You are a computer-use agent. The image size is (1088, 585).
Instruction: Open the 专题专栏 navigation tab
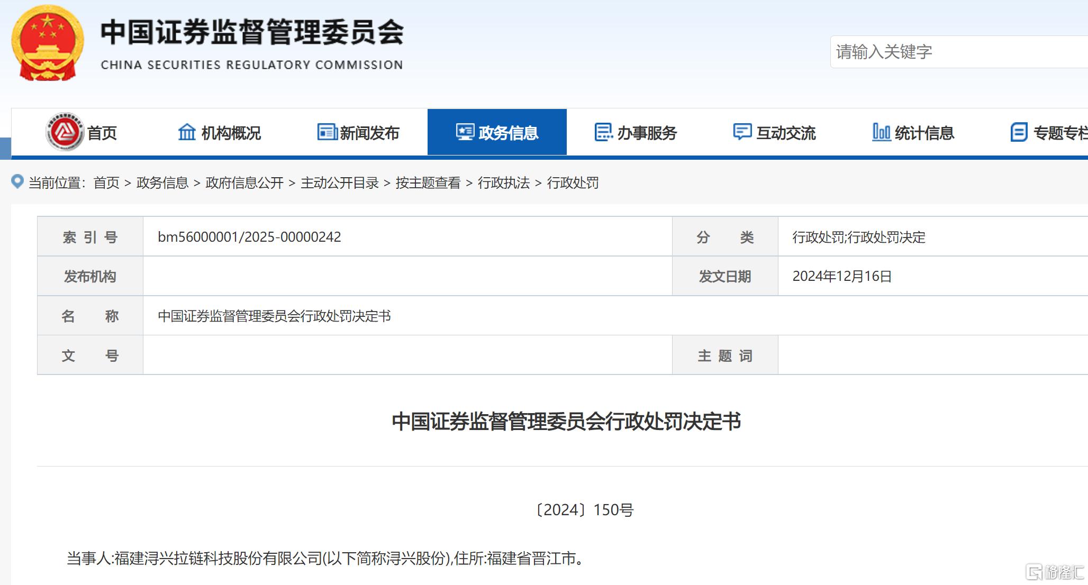point(1036,132)
